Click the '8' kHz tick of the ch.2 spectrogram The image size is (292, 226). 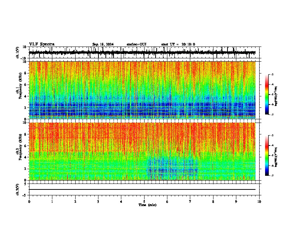pyautogui.click(x=26, y=134)
